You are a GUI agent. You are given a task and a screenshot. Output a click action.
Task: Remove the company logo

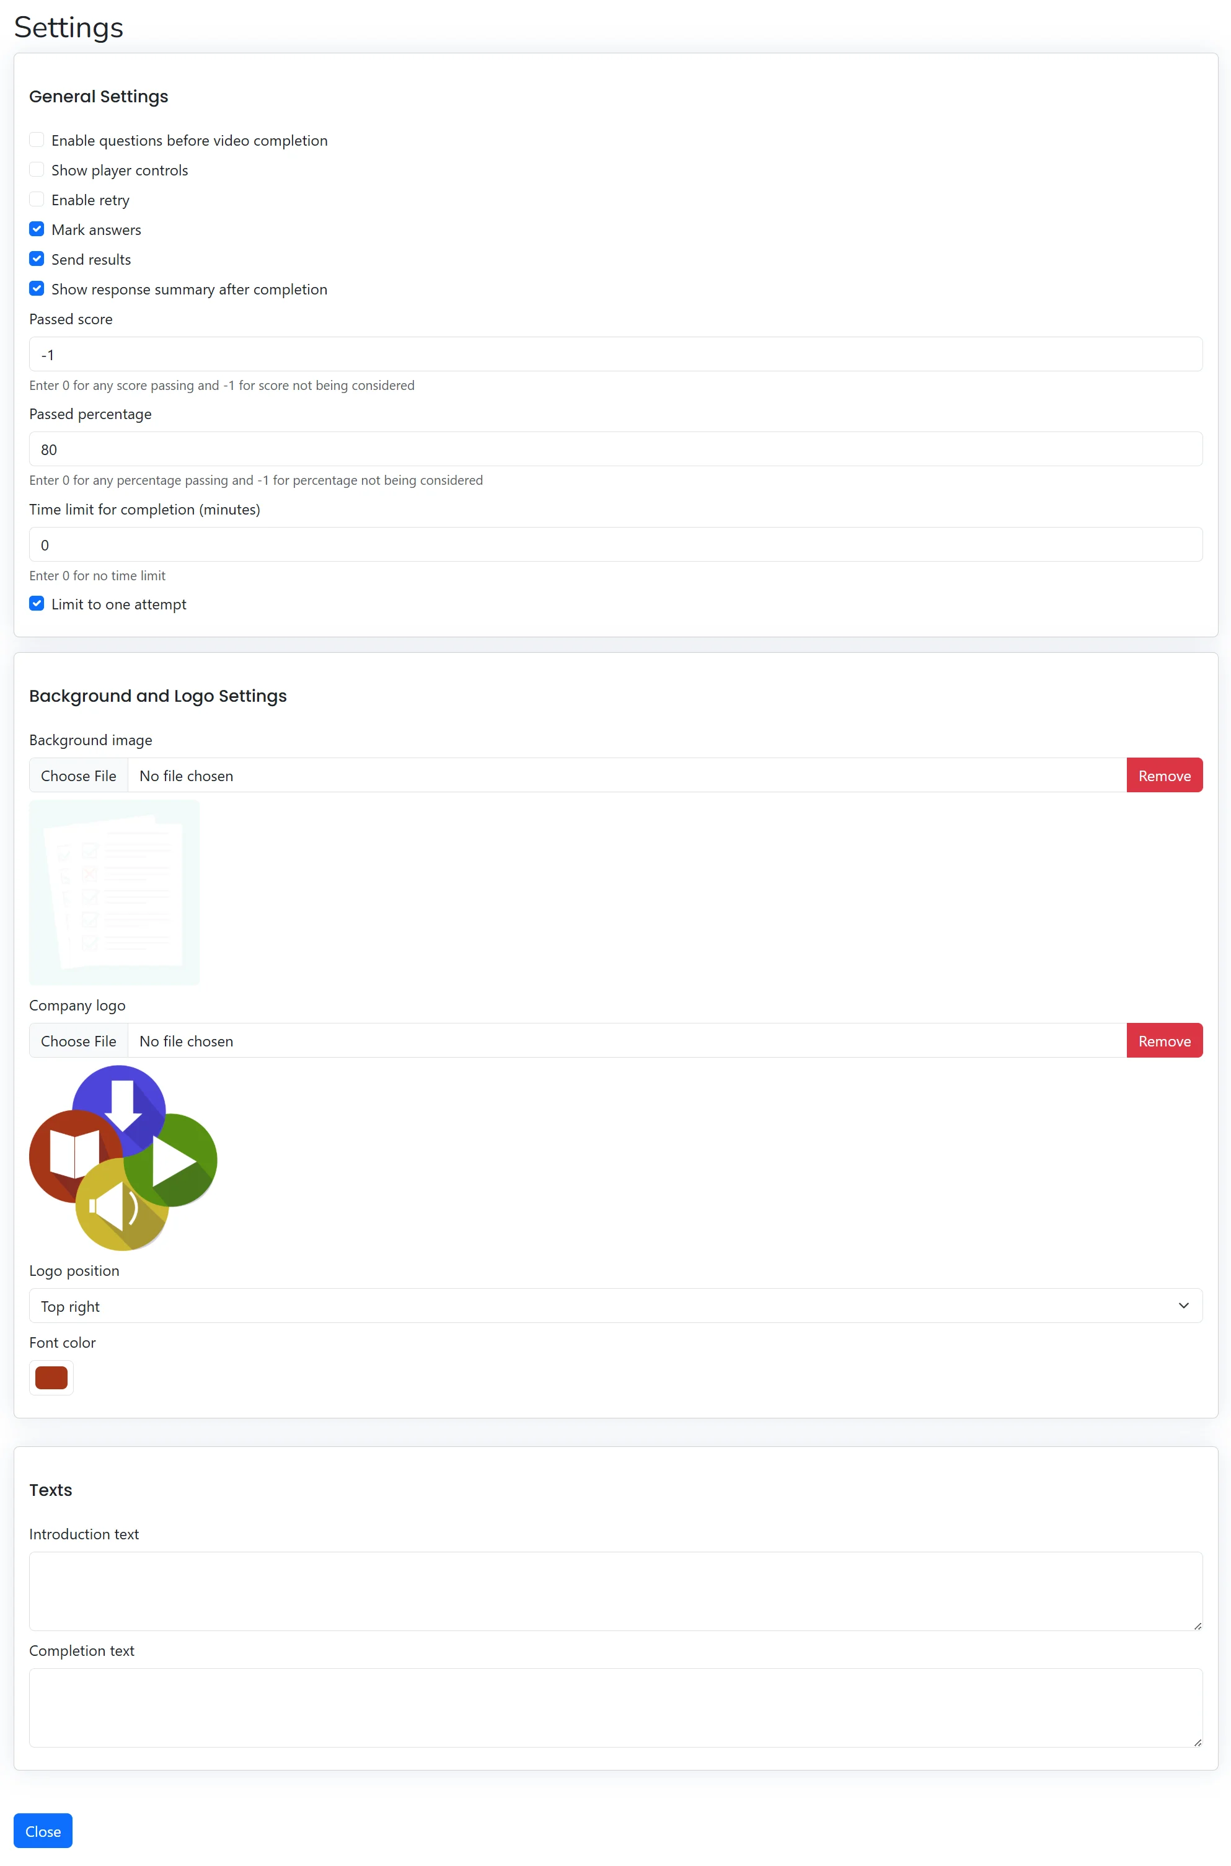1163,1041
